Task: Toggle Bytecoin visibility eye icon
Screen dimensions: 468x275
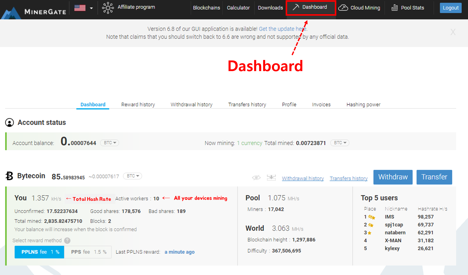Action: pyautogui.click(x=256, y=178)
